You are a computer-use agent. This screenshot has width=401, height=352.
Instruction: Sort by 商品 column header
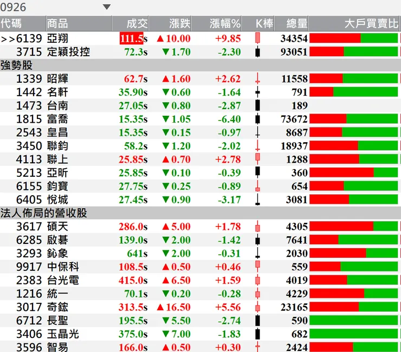point(79,24)
